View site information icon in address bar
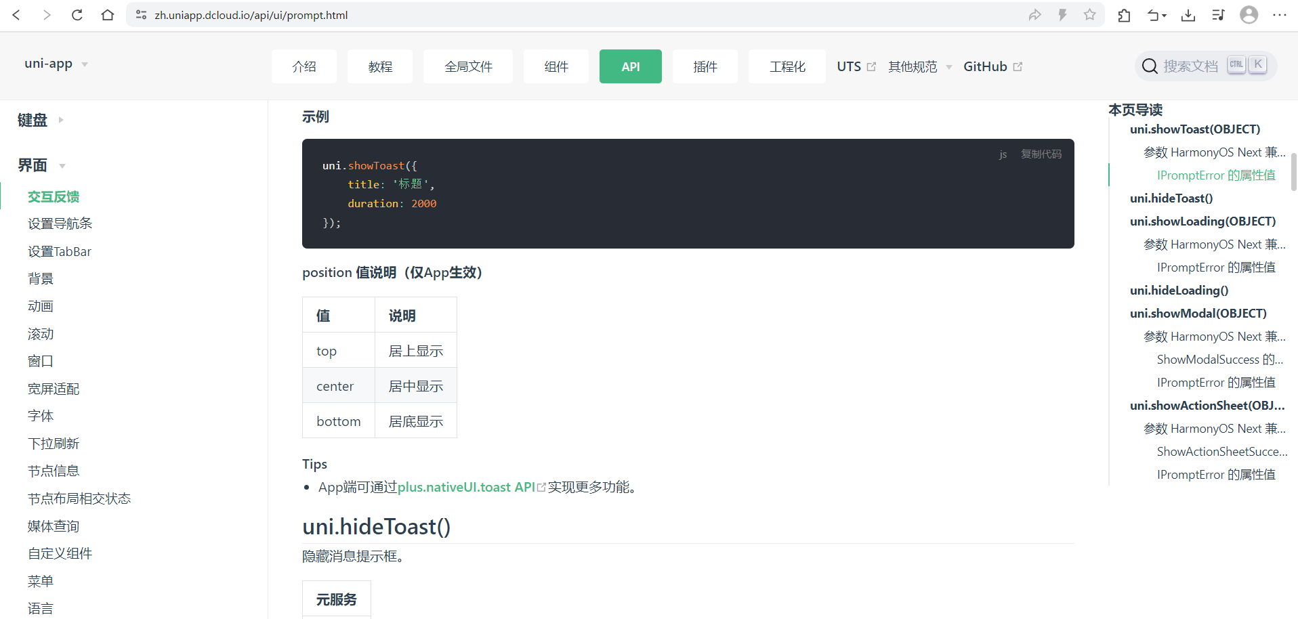The image size is (1298, 619). (x=141, y=15)
